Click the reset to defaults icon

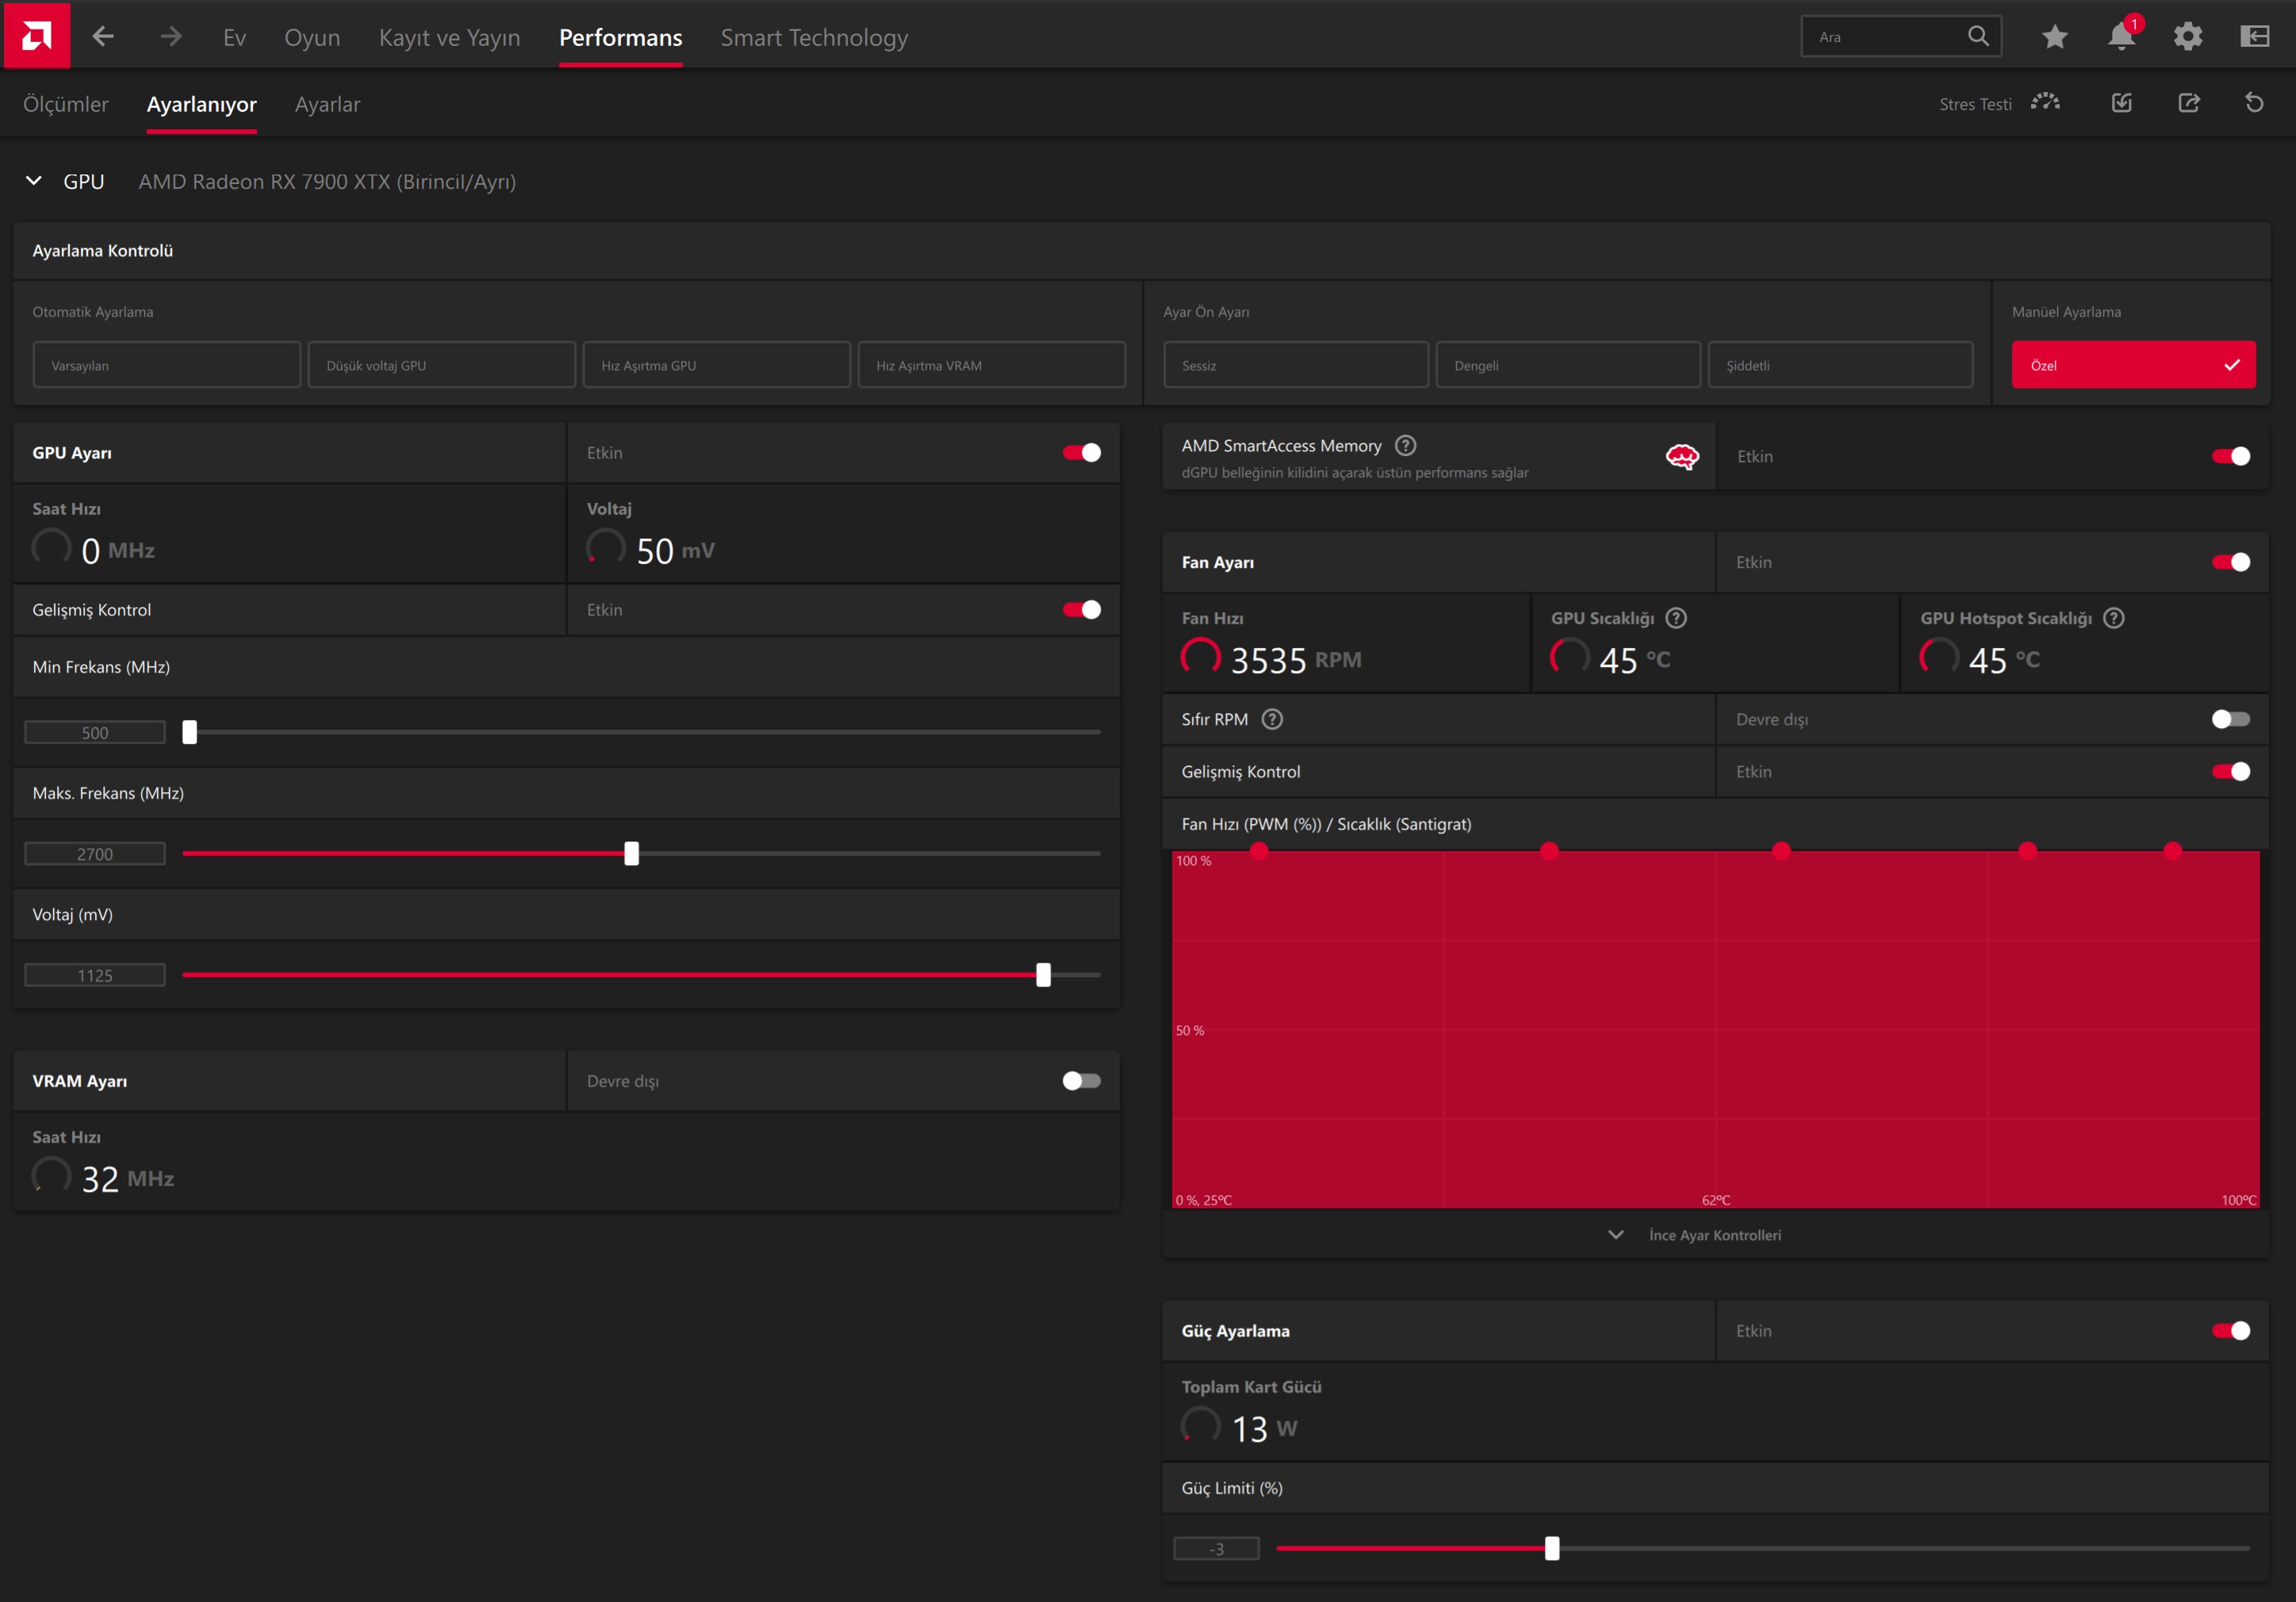click(2254, 102)
